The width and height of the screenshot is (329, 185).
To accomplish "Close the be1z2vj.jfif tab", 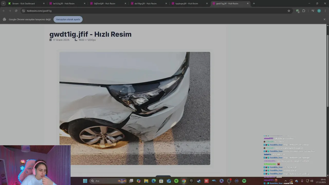I will click(x=85, y=4).
